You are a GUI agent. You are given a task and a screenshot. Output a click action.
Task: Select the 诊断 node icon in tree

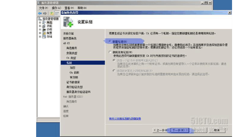44,30
